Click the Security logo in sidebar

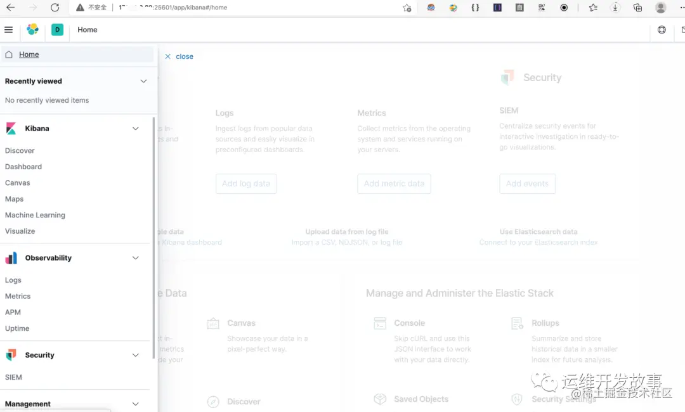tap(11, 355)
